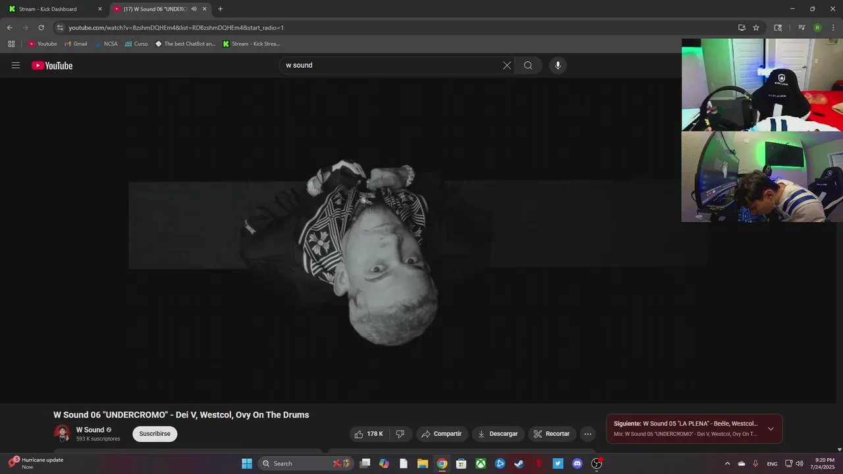
Task: Bookmark this page with the star
Action: click(x=756, y=28)
